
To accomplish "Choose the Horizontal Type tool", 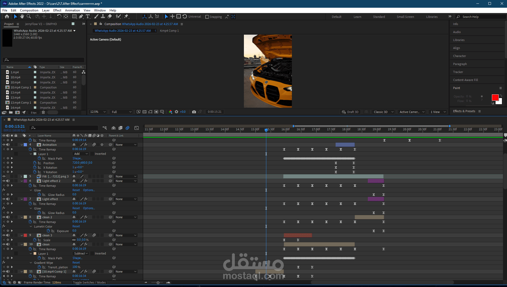I will (x=88, y=17).
